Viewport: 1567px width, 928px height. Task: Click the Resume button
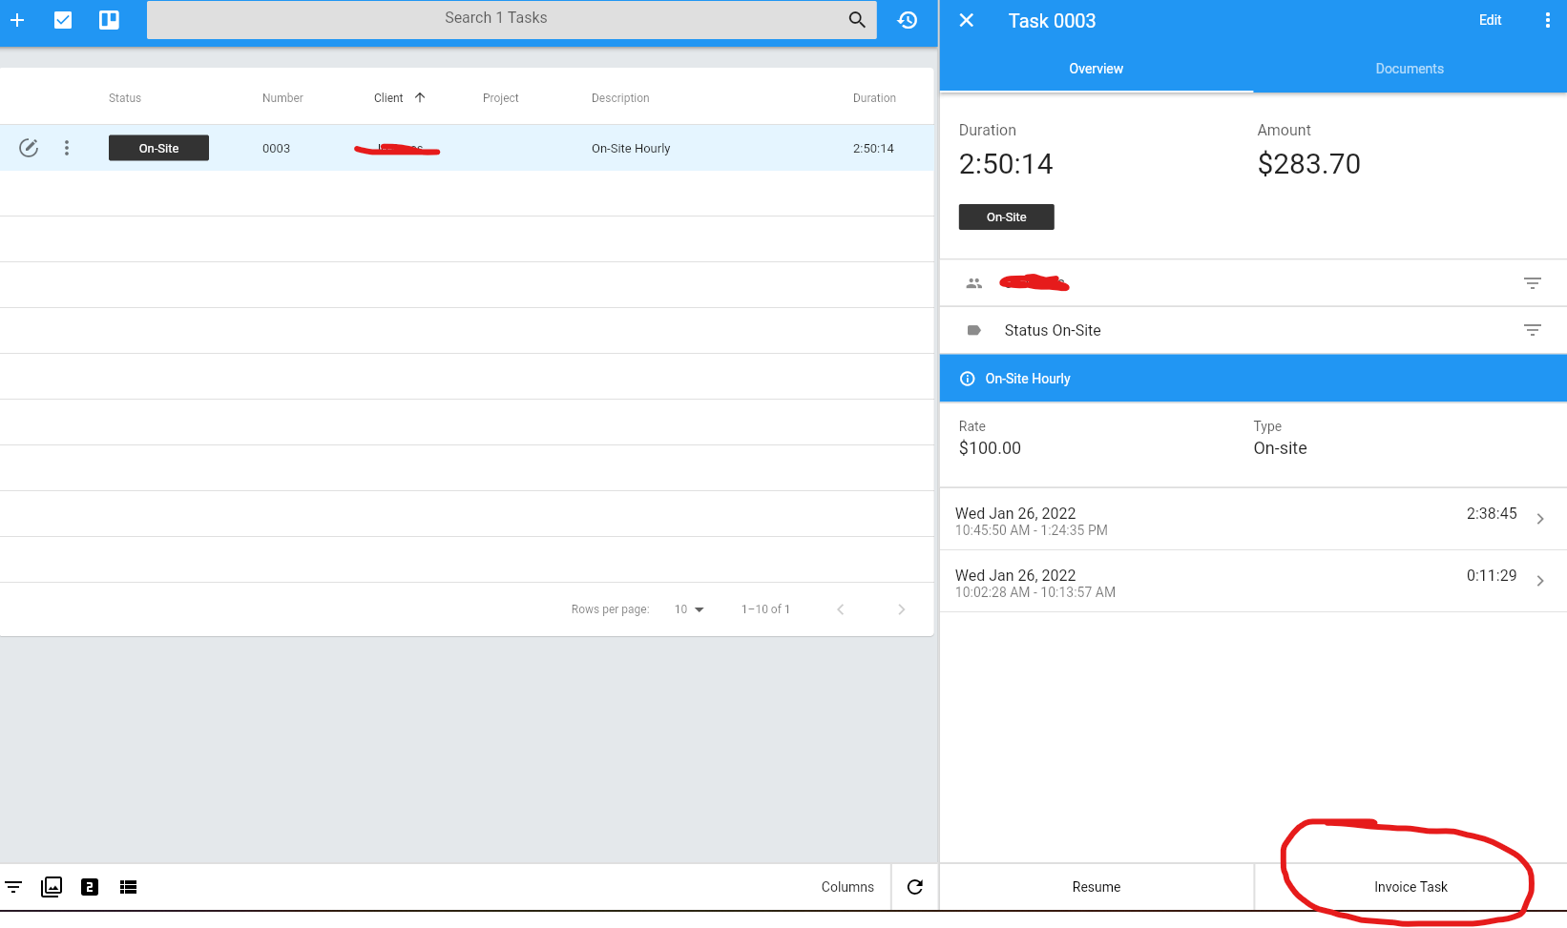click(x=1096, y=886)
